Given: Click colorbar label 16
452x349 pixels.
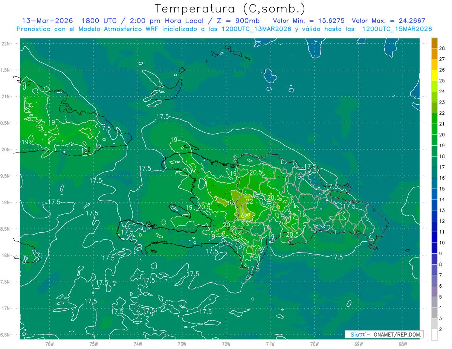Looking at the screenshot, I should pyautogui.click(x=442, y=178).
